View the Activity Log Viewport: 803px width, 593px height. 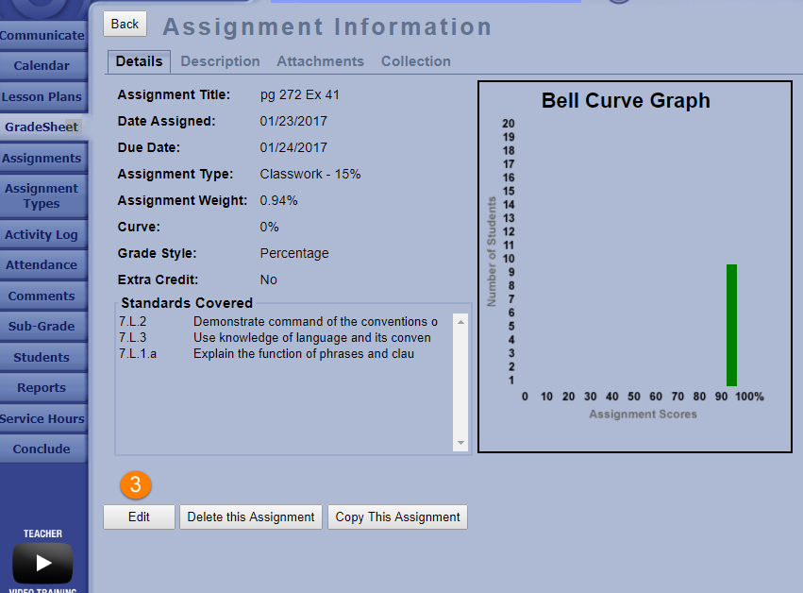click(x=42, y=235)
